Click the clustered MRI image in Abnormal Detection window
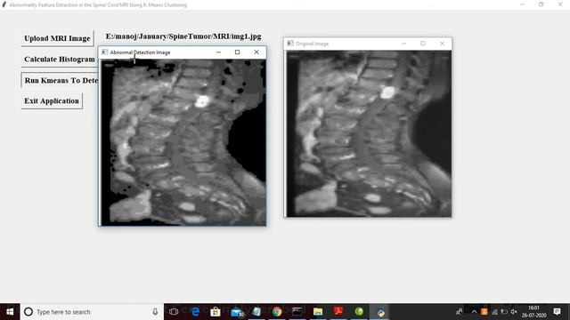The width and height of the screenshot is (570, 320). pyautogui.click(x=183, y=142)
